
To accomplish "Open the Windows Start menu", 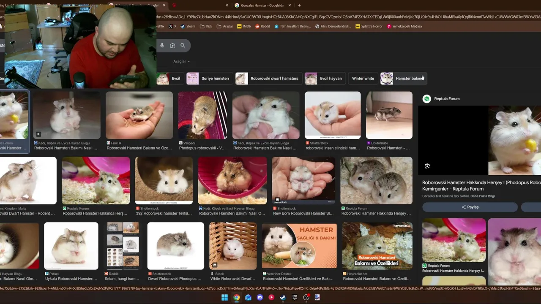I will [x=224, y=297].
